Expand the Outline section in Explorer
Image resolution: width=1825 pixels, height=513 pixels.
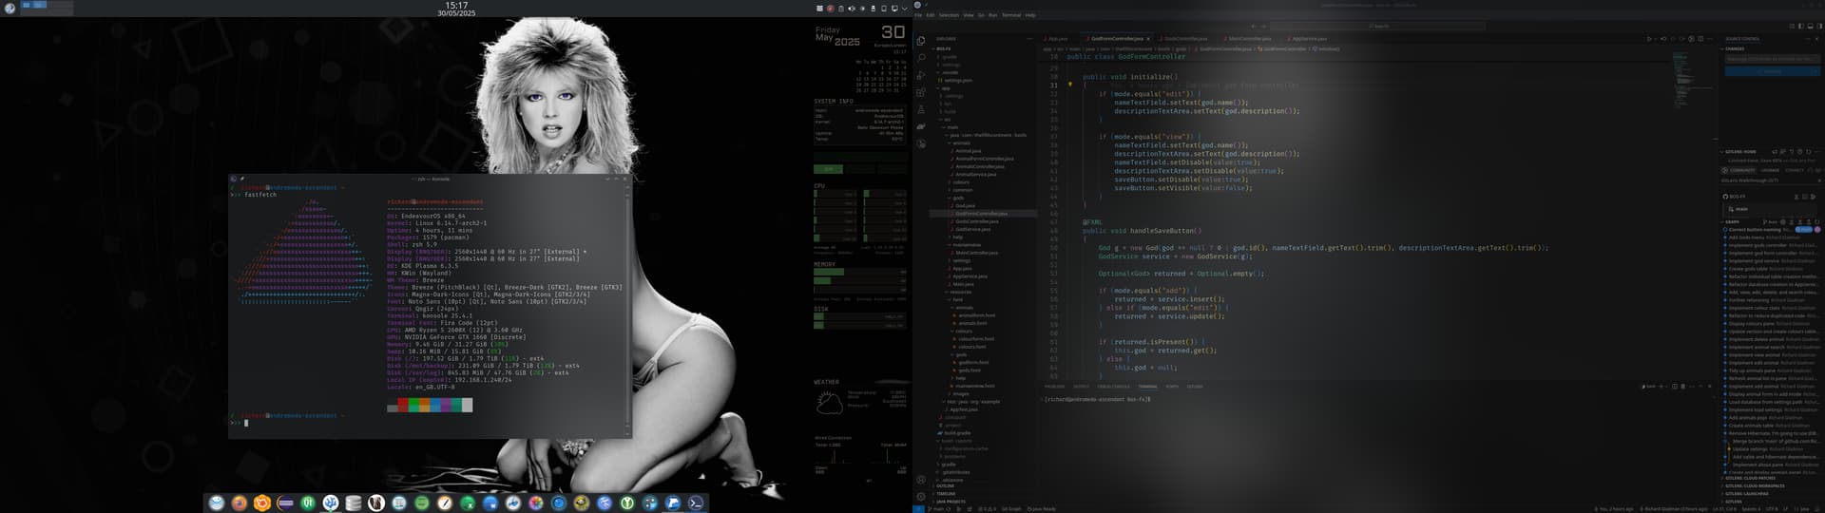(946, 486)
